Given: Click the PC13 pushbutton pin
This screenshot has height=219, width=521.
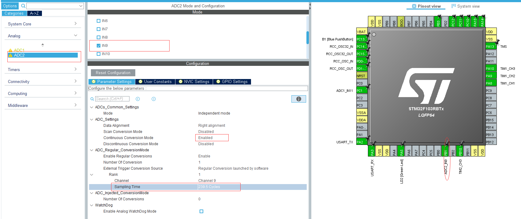Looking at the screenshot, I should pyautogui.click(x=362, y=39).
